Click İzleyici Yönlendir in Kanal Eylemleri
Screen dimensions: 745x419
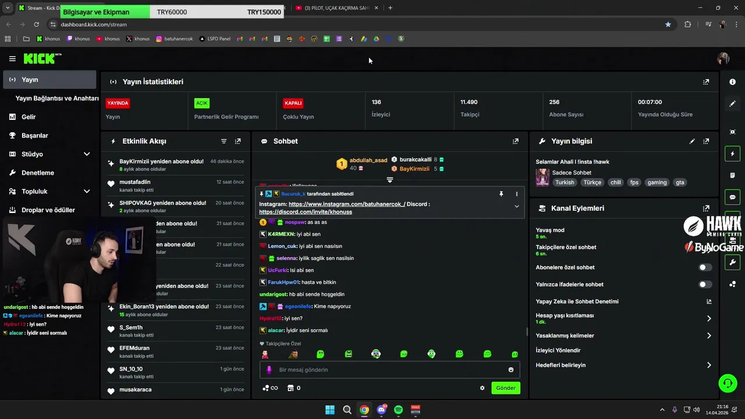tap(558, 350)
